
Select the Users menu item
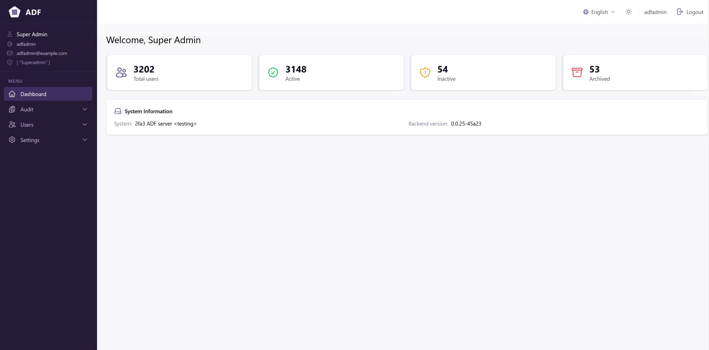(x=48, y=125)
